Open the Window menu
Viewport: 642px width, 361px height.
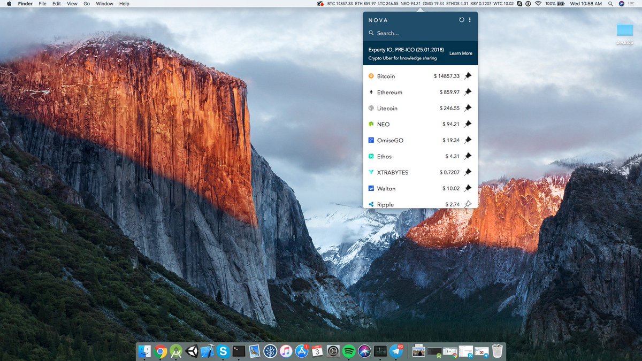click(x=104, y=4)
